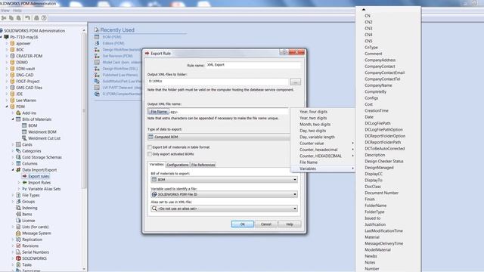
Task: Toggle Only export activated BOMs checkbox
Action: pos(150,154)
